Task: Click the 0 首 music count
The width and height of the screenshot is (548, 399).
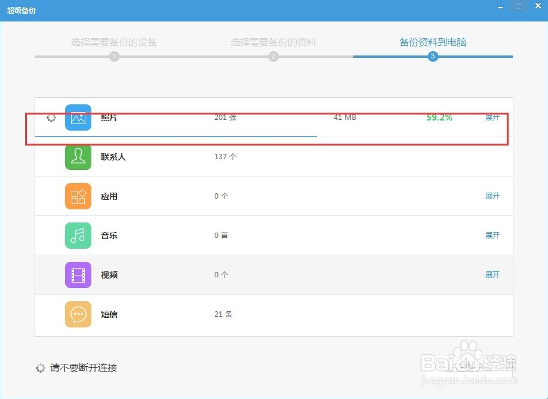Action: (221, 235)
